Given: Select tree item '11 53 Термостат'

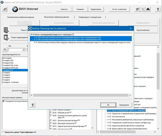Looking at the screenshot, I should [x=132, y=113].
